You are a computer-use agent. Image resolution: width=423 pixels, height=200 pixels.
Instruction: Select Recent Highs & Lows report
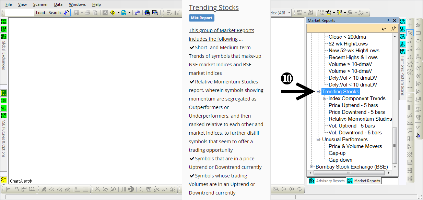point(353,57)
